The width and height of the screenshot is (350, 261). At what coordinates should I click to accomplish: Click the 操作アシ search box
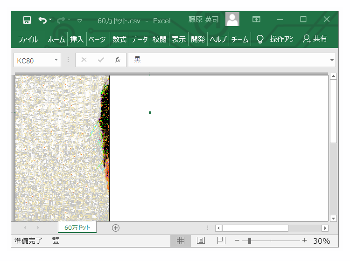click(281, 39)
